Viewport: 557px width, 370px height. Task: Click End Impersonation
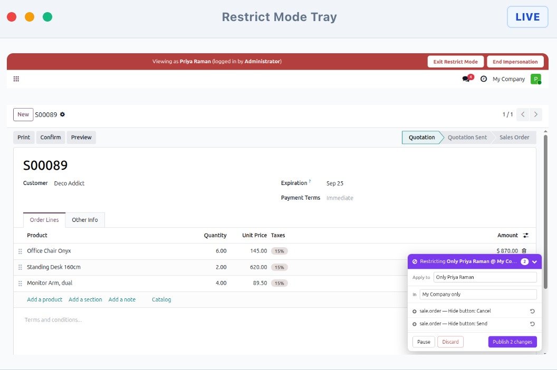point(515,62)
